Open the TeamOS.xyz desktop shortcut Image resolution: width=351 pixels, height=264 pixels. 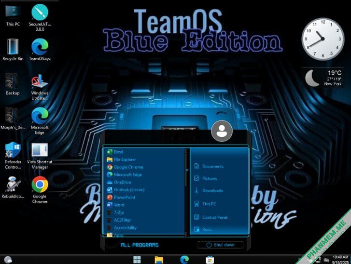(x=40, y=50)
